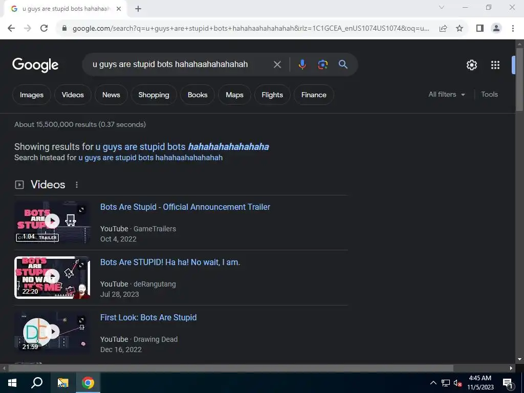Filter results by Maps
524x393 pixels.
234,95
